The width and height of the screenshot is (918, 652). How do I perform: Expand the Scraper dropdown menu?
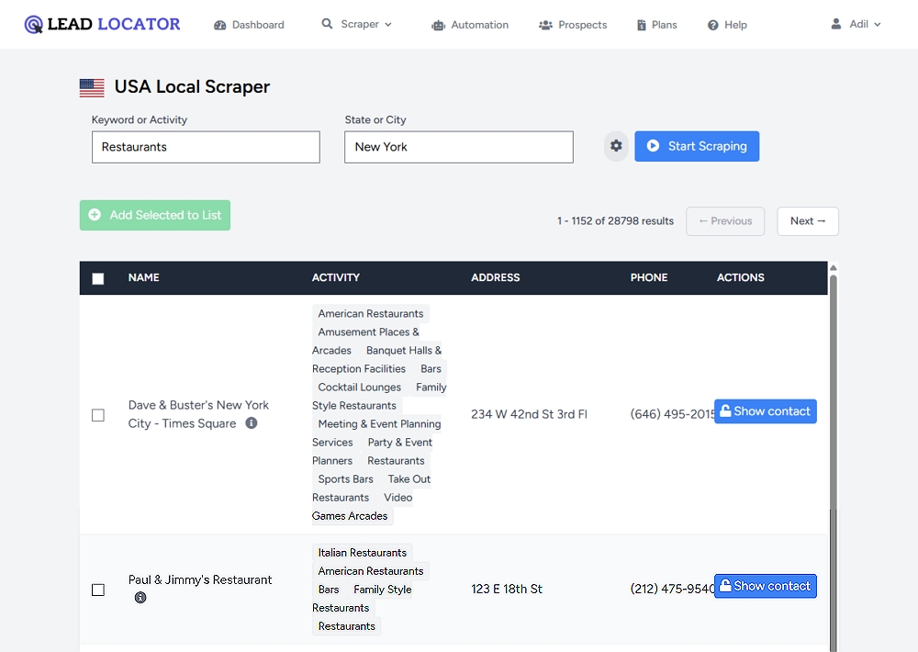coord(357,24)
